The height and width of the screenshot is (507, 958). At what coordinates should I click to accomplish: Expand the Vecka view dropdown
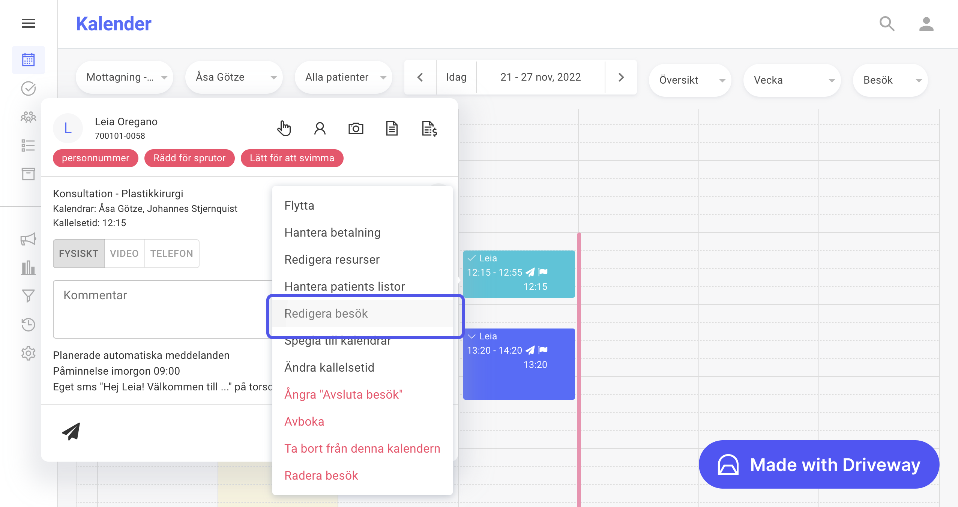point(792,80)
